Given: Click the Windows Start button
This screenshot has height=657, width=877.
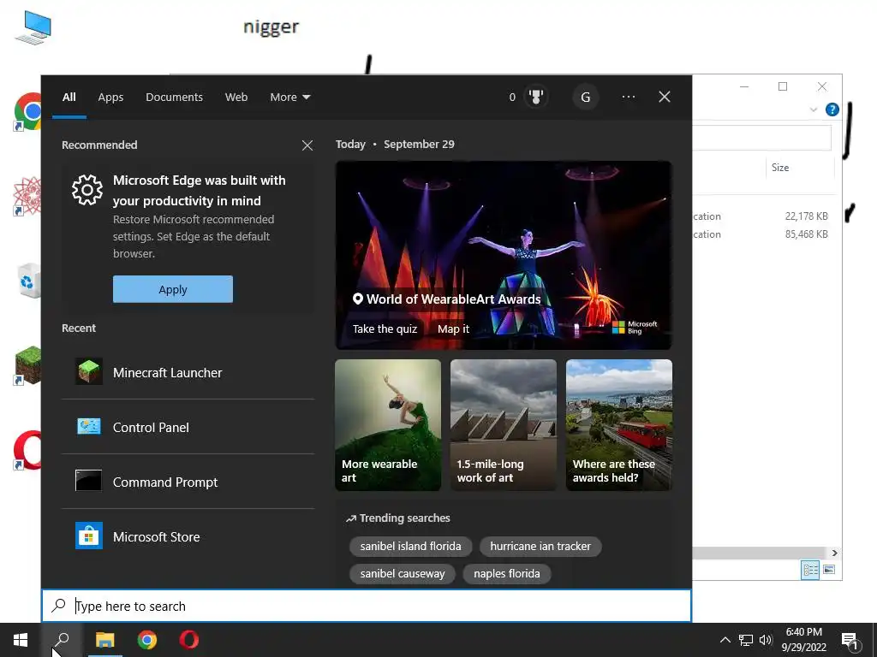Looking at the screenshot, I should 21,640.
